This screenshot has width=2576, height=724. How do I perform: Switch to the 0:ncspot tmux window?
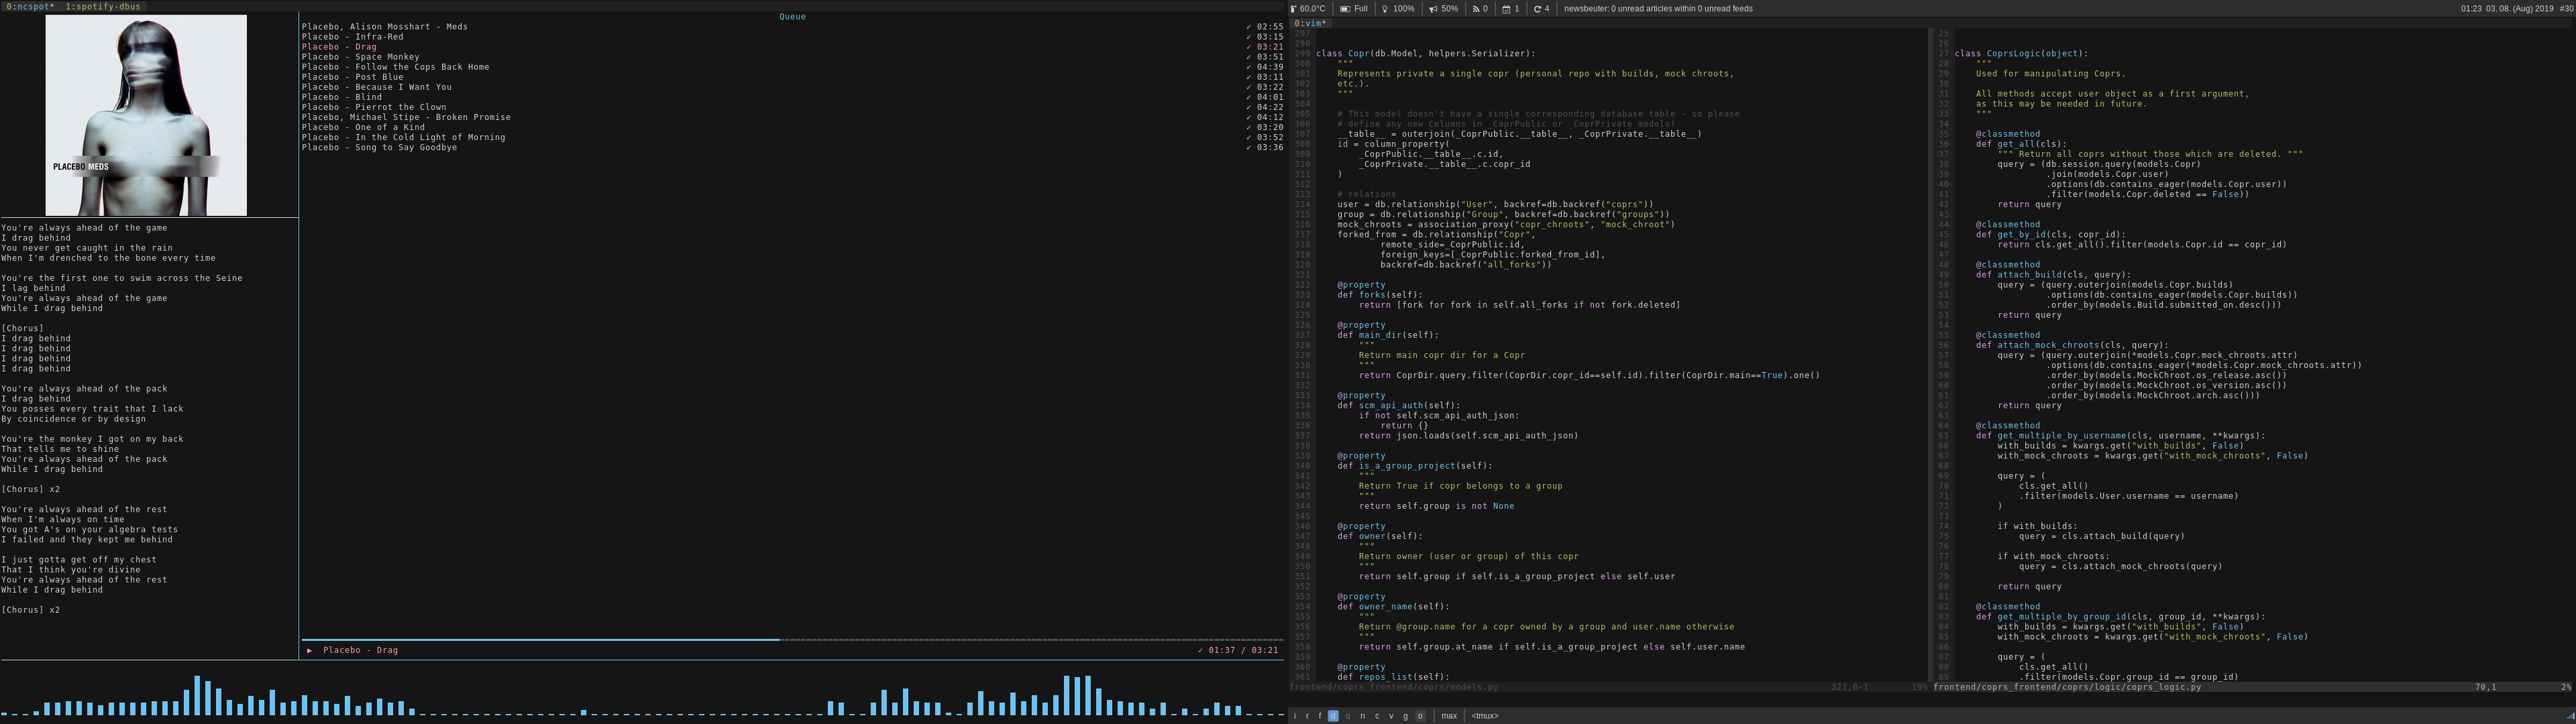point(30,6)
